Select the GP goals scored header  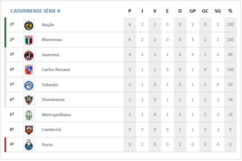pos(192,11)
